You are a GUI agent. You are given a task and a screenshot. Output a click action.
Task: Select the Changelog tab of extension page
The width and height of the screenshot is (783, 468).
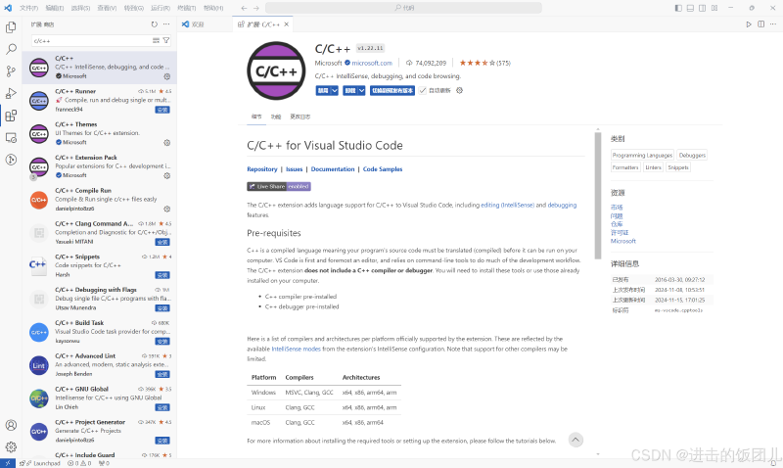pos(300,117)
